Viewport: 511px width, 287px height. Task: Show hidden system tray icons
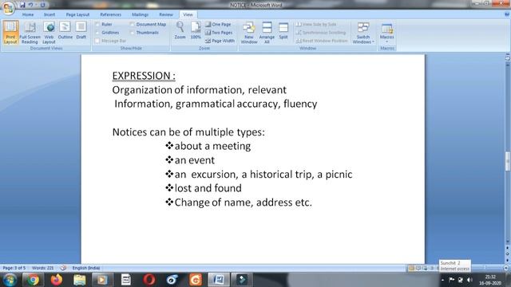(442, 280)
